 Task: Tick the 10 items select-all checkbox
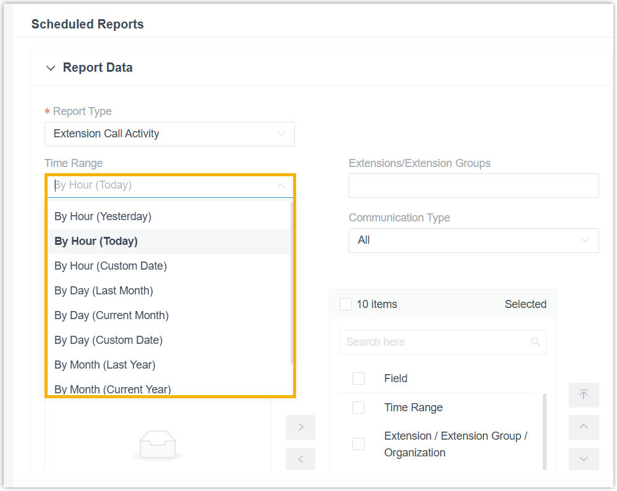click(x=346, y=304)
